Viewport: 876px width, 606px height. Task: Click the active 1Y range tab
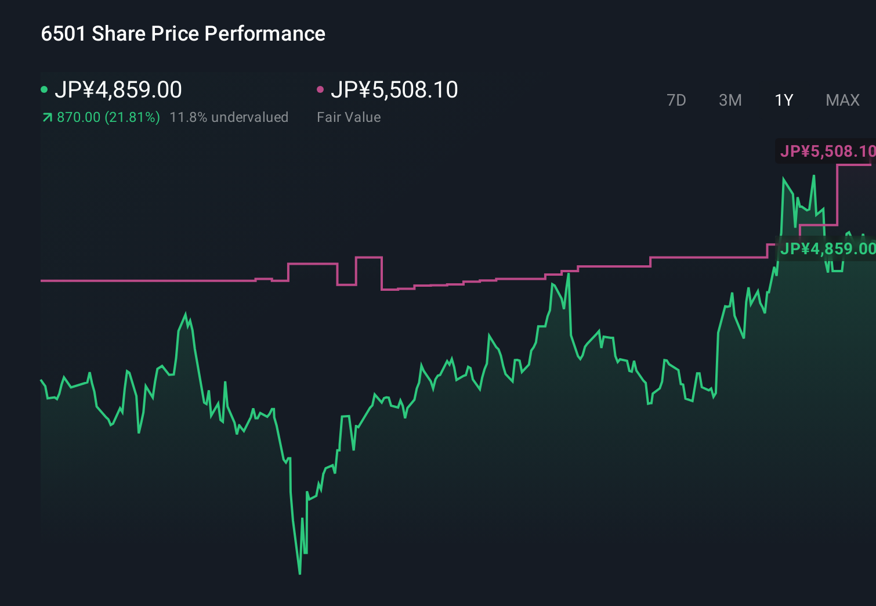783,100
